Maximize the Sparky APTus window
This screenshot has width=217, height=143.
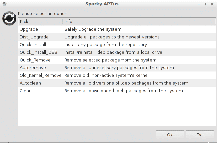point(206,4)
